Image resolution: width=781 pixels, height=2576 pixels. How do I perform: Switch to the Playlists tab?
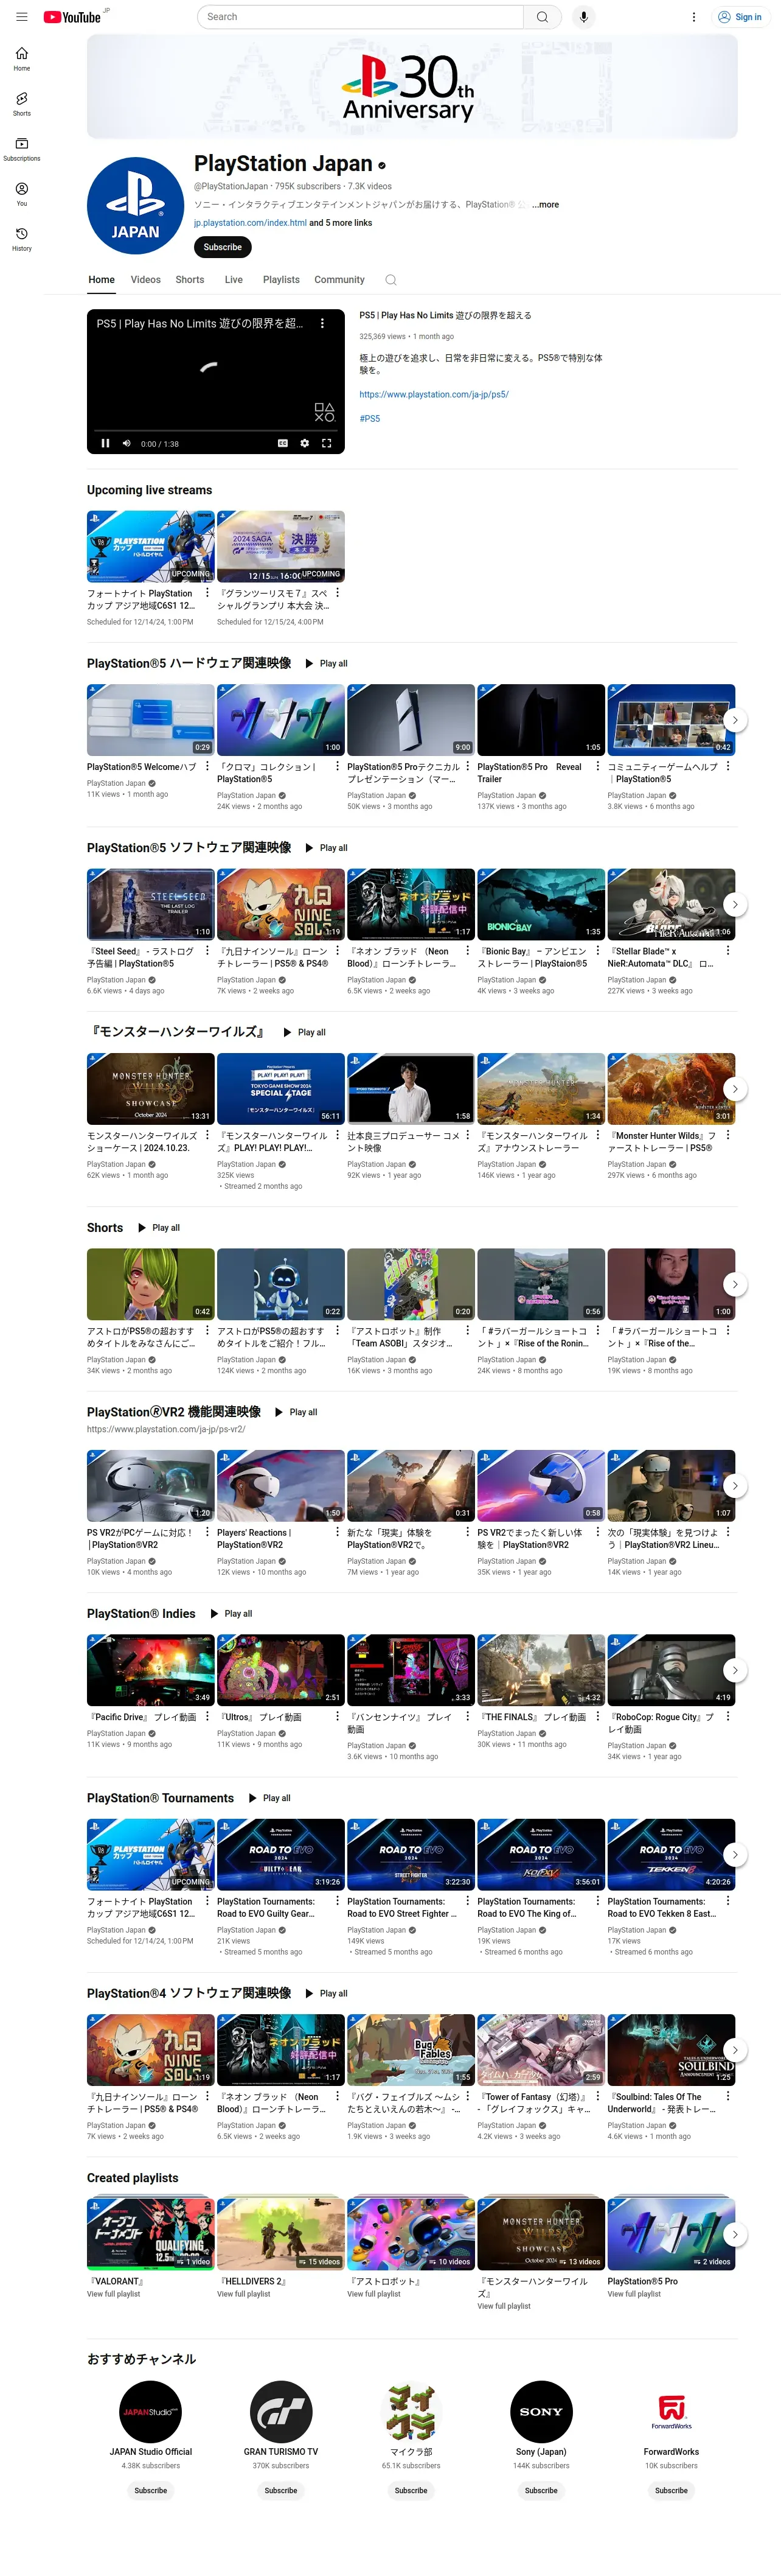(282, 280)
